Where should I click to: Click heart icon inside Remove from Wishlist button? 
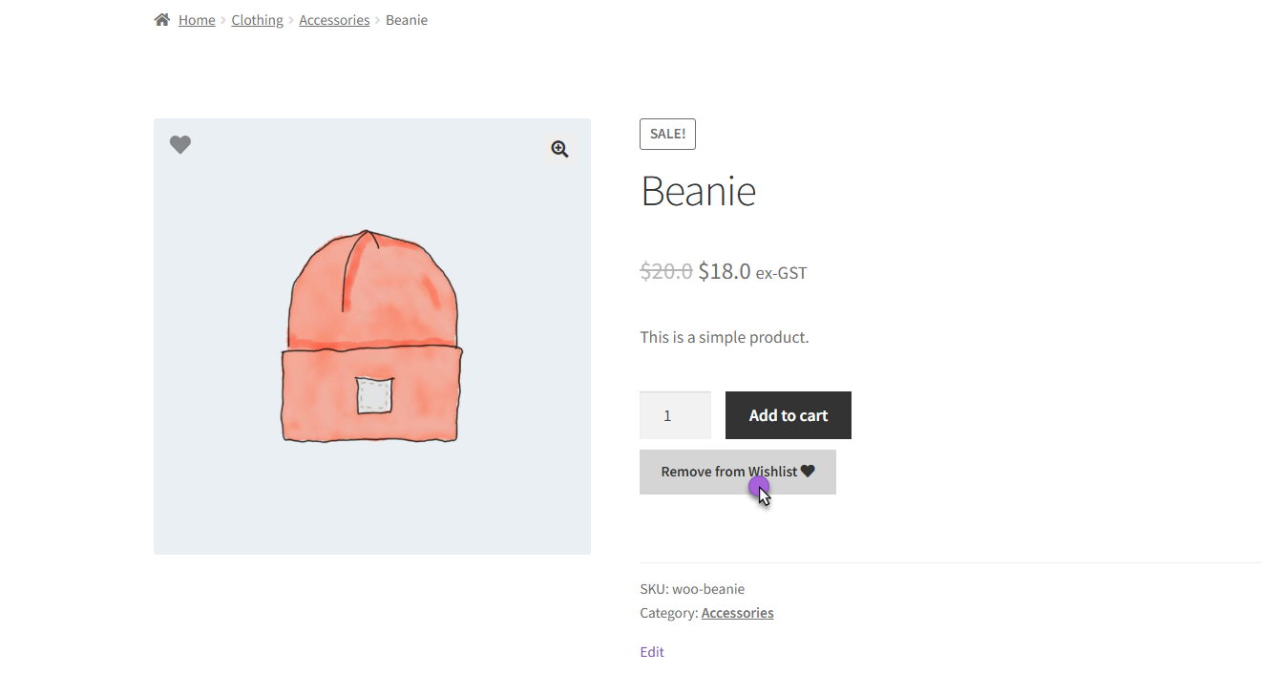coord(808,472)
